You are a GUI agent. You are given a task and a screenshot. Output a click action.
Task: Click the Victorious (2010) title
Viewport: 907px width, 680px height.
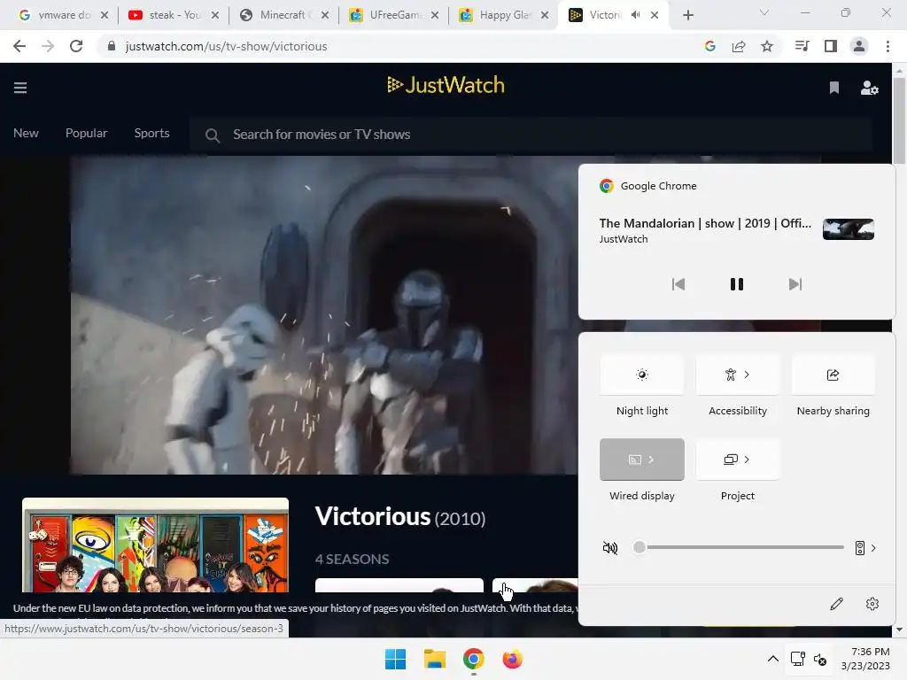pyautogui.click(x=400, y=516)
